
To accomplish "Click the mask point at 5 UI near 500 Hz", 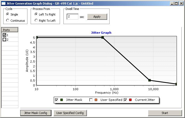I will (103, 37).
